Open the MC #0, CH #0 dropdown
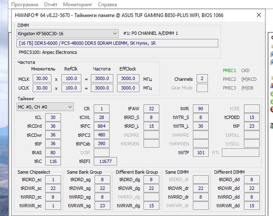Viewport: 273px width, 216px height. click(x=45, y=107)
